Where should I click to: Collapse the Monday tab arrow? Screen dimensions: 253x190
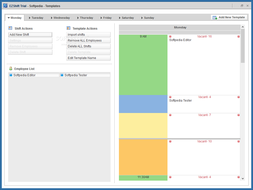pos(9,18)
